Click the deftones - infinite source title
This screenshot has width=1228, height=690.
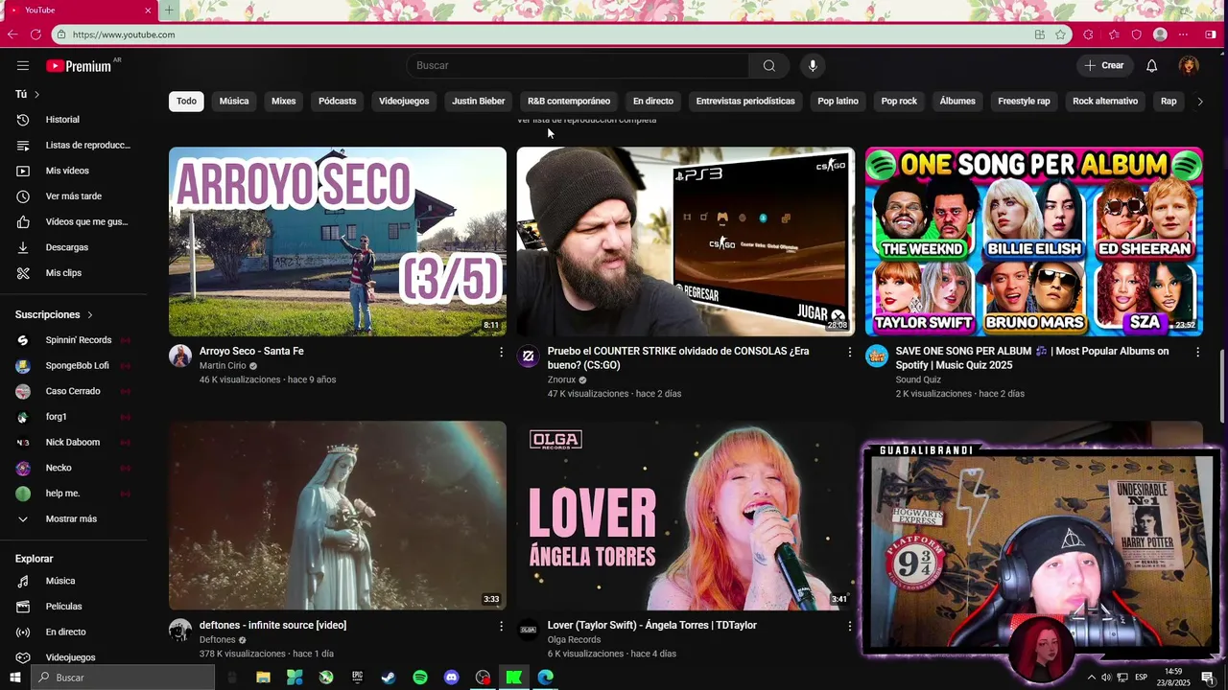click(x=272, y=625)
